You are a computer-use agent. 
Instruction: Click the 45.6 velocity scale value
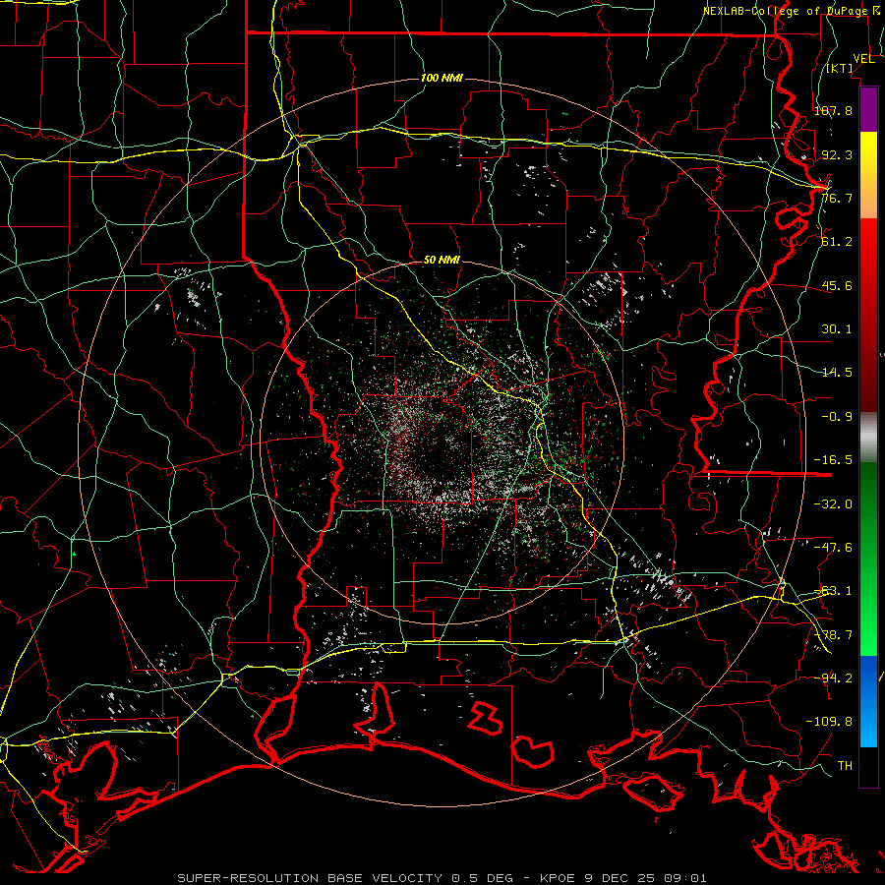(x=837, y=285)
